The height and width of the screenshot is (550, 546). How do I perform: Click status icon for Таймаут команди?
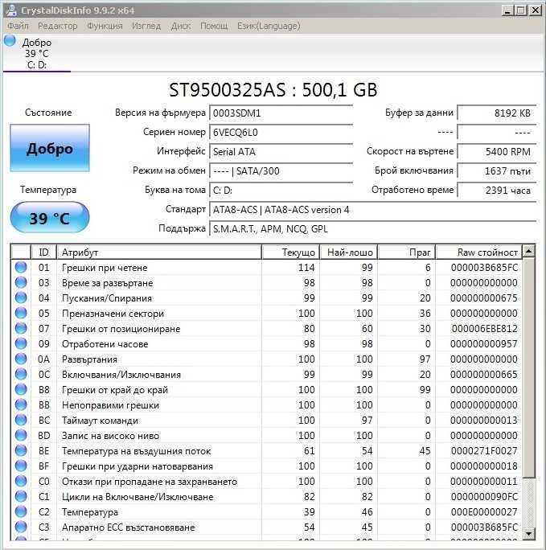tap(21, 420)
